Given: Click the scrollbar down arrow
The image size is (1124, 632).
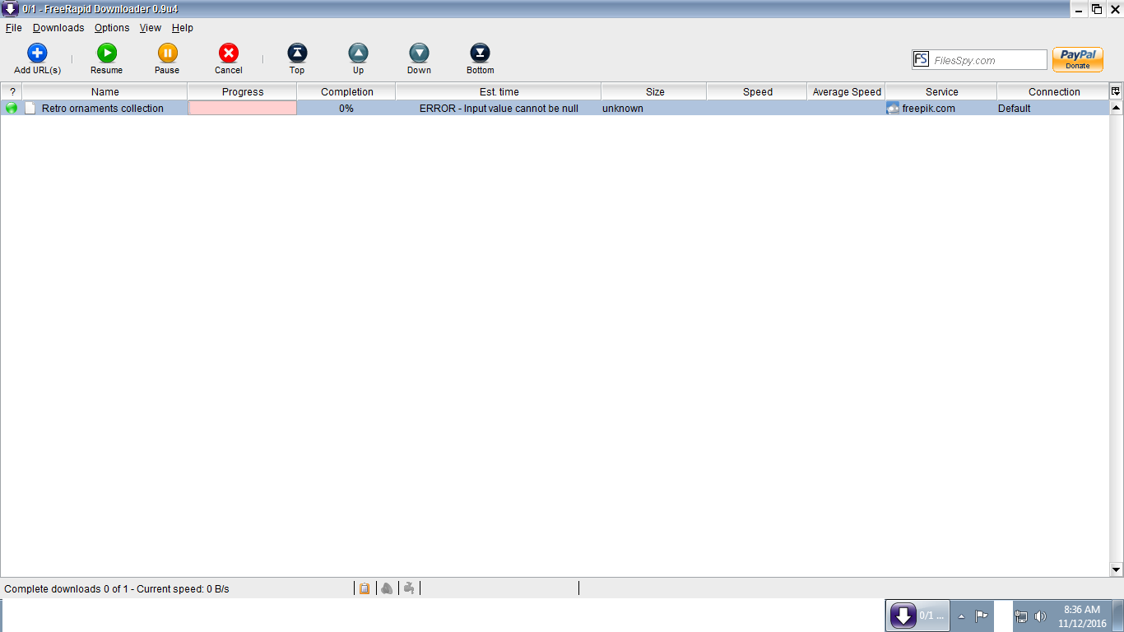Looking at the screenshot, I should (1117, 569).
